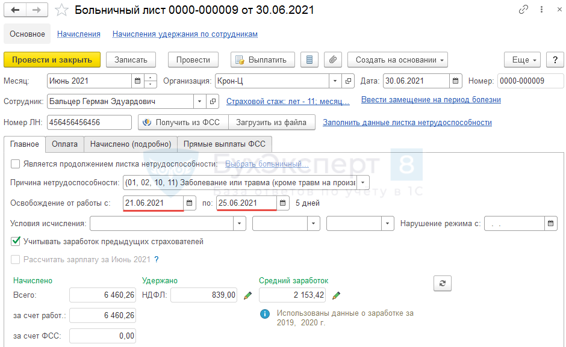Click the Всего amount field 6 460,26
566x347 pixels.
point(102,295)
